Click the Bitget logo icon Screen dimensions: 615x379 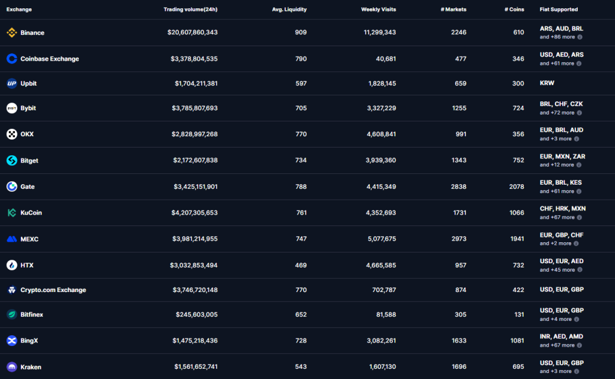coord(12,160)
